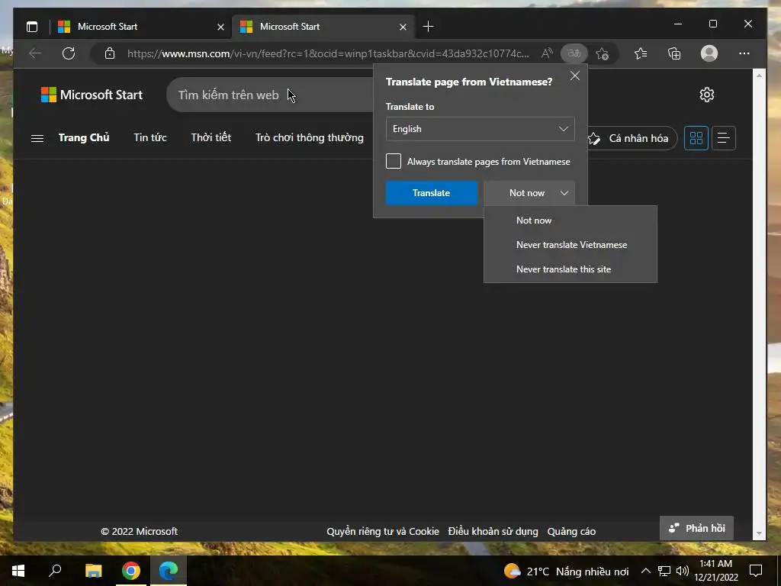This screenshot has width=781, height=586.
Task: Launch Chrome from the taskbar
Action: click(x=131, y=571)
